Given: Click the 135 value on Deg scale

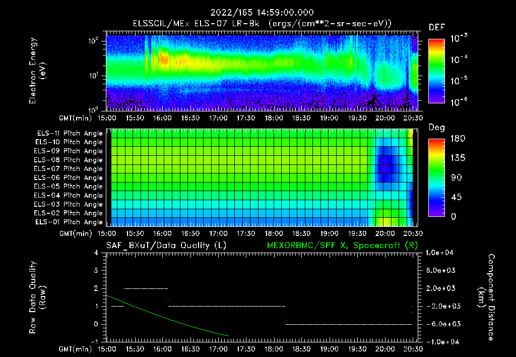Looking at the screenshot, I should [x=458, y=158].
